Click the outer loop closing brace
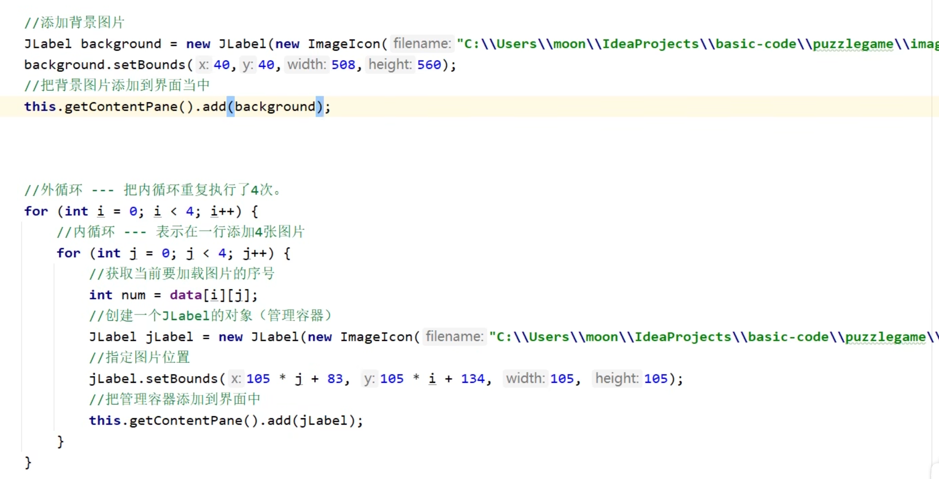The image size is (939, 479). [28, 462]
